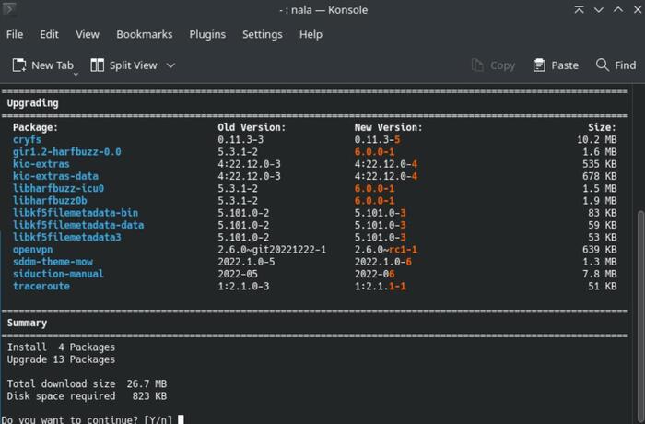Open the File menu
Screen dimensions: 645x424
[15, 35]
